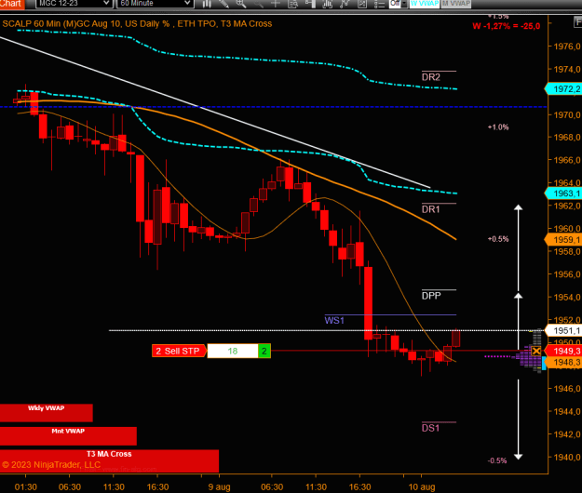Open the chart properties icon

tap(362, 4)
